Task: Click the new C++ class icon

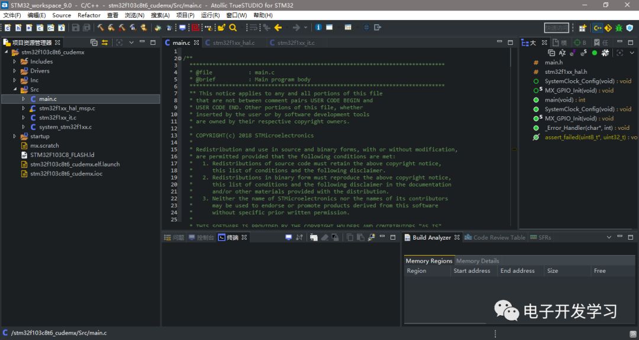Action: 50,28
